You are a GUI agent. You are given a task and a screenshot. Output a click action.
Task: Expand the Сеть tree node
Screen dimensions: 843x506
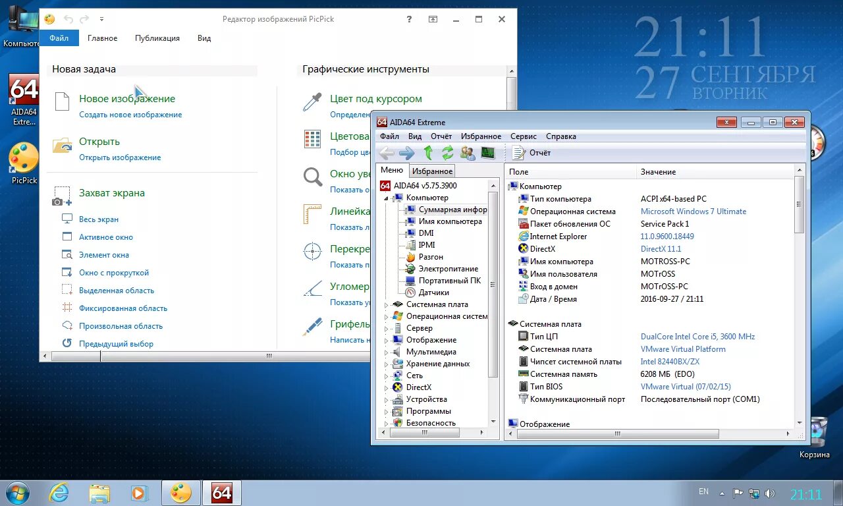(387, 376)
